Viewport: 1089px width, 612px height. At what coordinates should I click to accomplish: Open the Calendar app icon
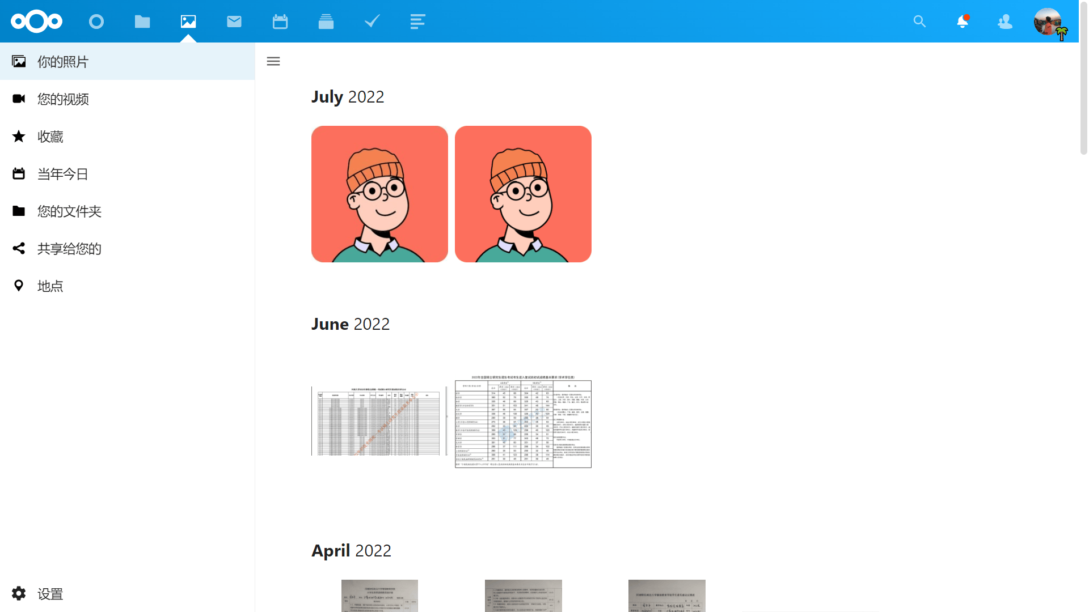tap(280, 22)
